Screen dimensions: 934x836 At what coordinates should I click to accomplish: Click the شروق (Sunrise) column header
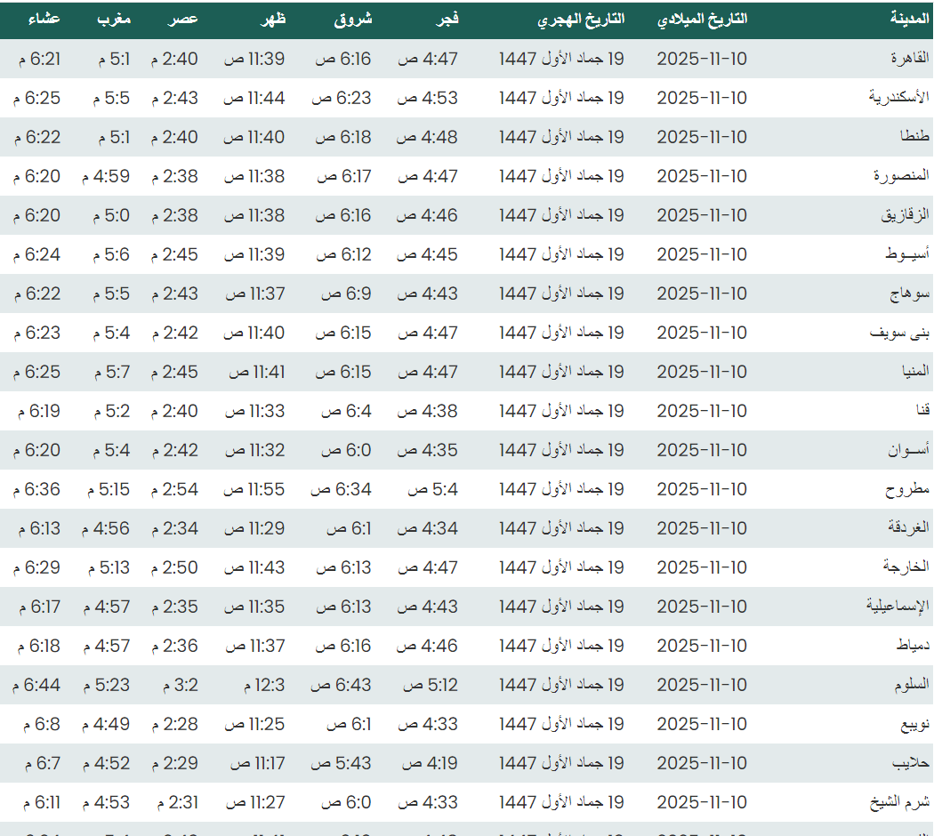pyautogui.click(x=352, y=20)
